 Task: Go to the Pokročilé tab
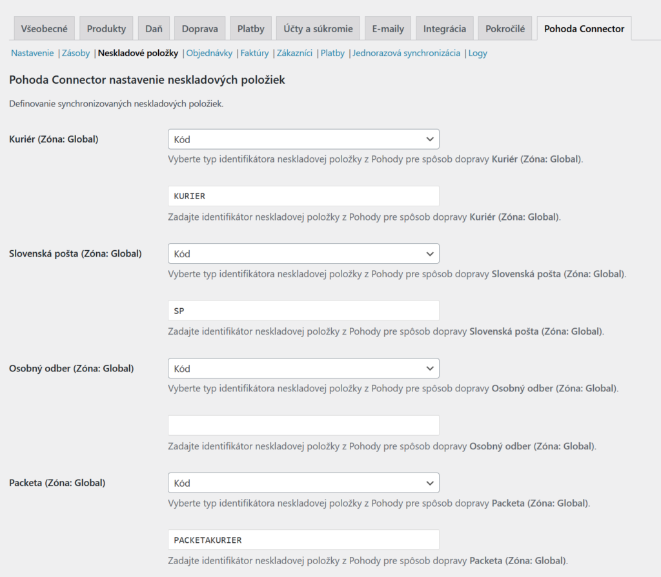[x=505, y=28]
